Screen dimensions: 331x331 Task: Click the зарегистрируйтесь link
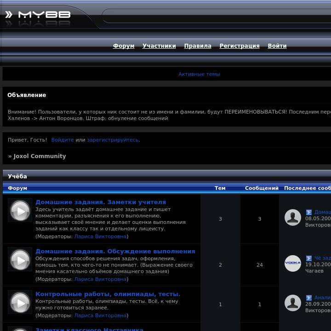pos(113,140)
